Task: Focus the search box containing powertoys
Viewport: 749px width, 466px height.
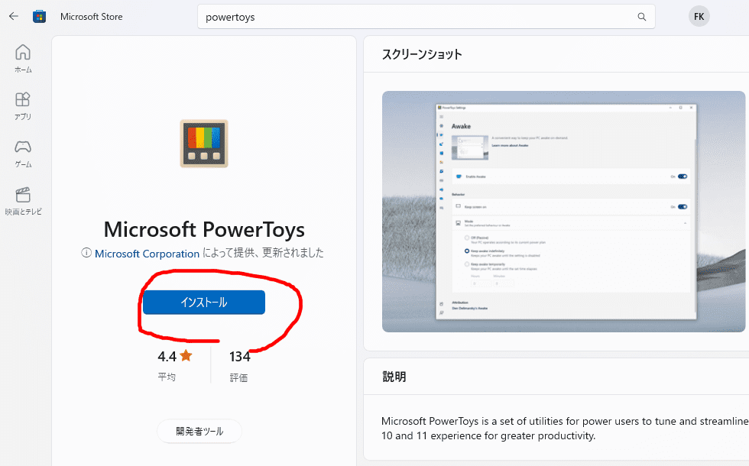Action: click(426, 17)
